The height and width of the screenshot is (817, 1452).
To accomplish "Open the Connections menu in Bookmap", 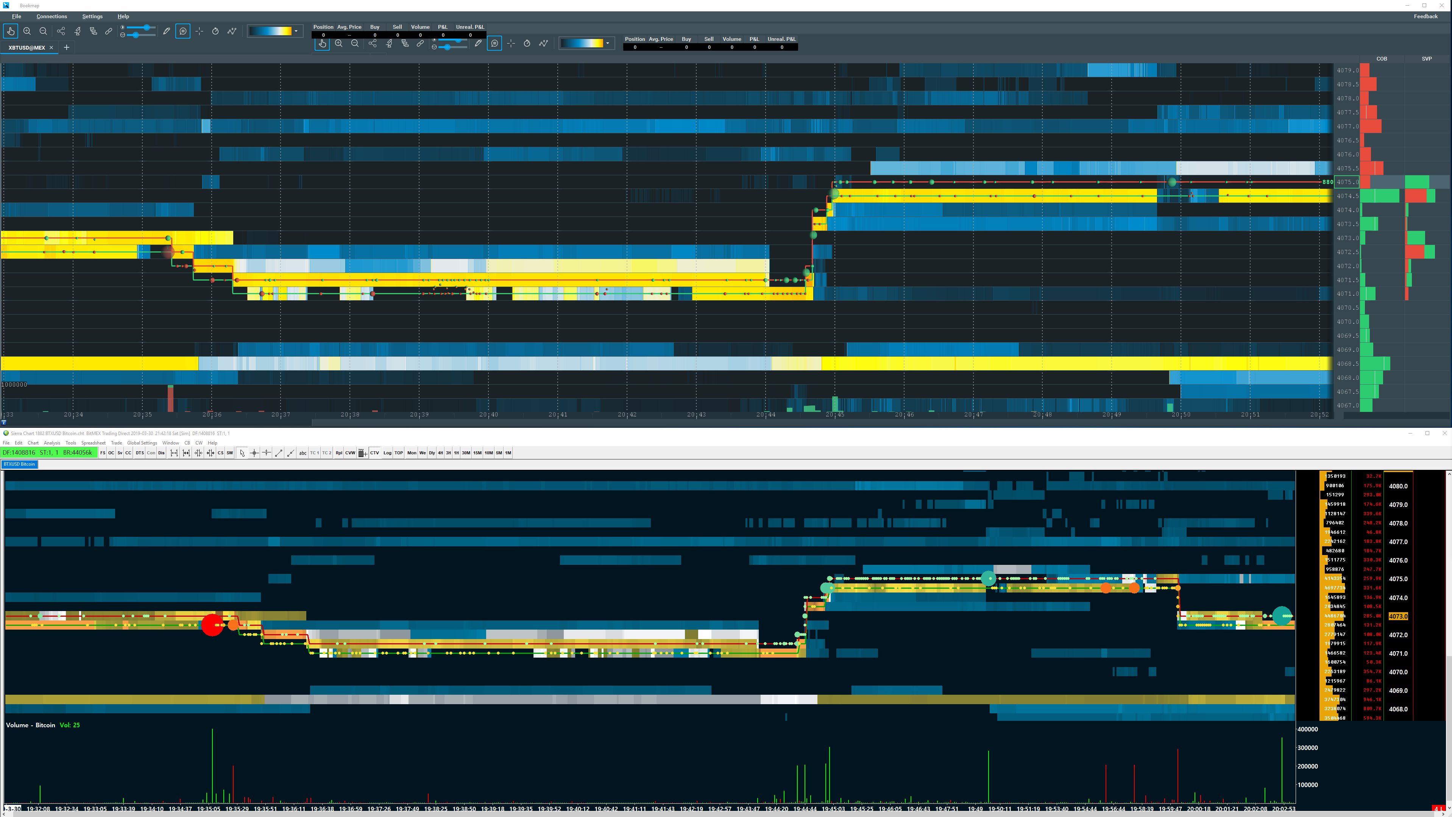I will coord(51,16).
